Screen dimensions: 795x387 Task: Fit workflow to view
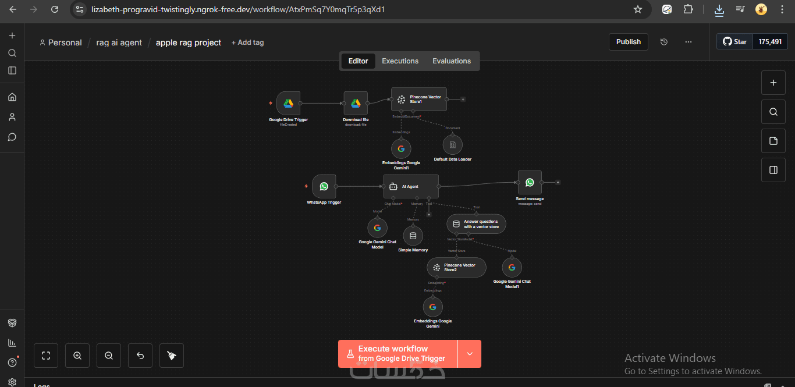click(x=46, y=356)
